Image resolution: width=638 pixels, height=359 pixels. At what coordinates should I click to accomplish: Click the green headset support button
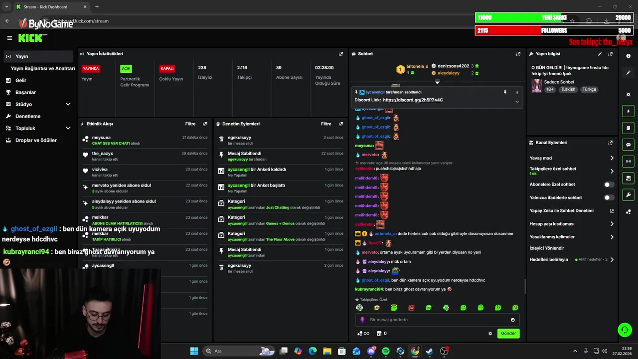(x=625, y=330)
